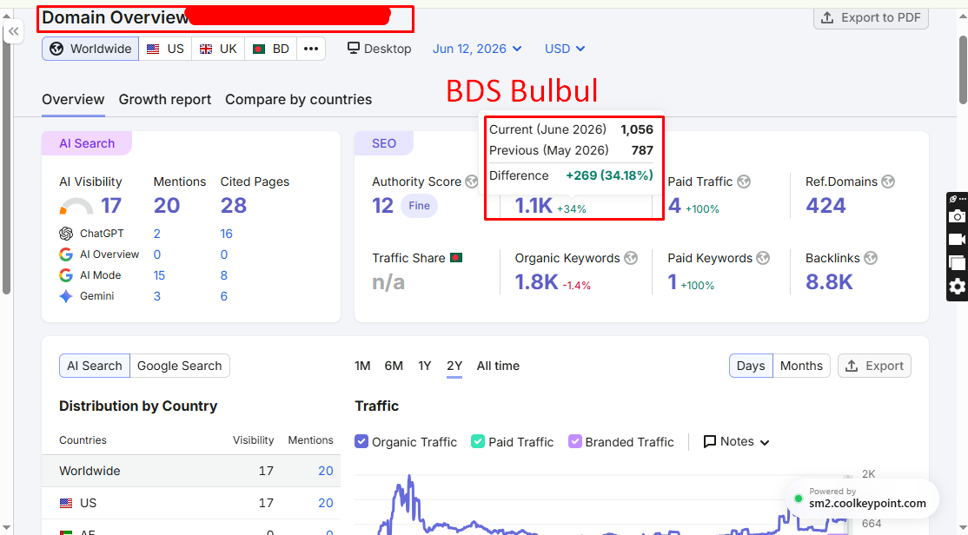Select the BD database button
The width and height of the screenshot is (968, 535).
click(x=271, y=49)
